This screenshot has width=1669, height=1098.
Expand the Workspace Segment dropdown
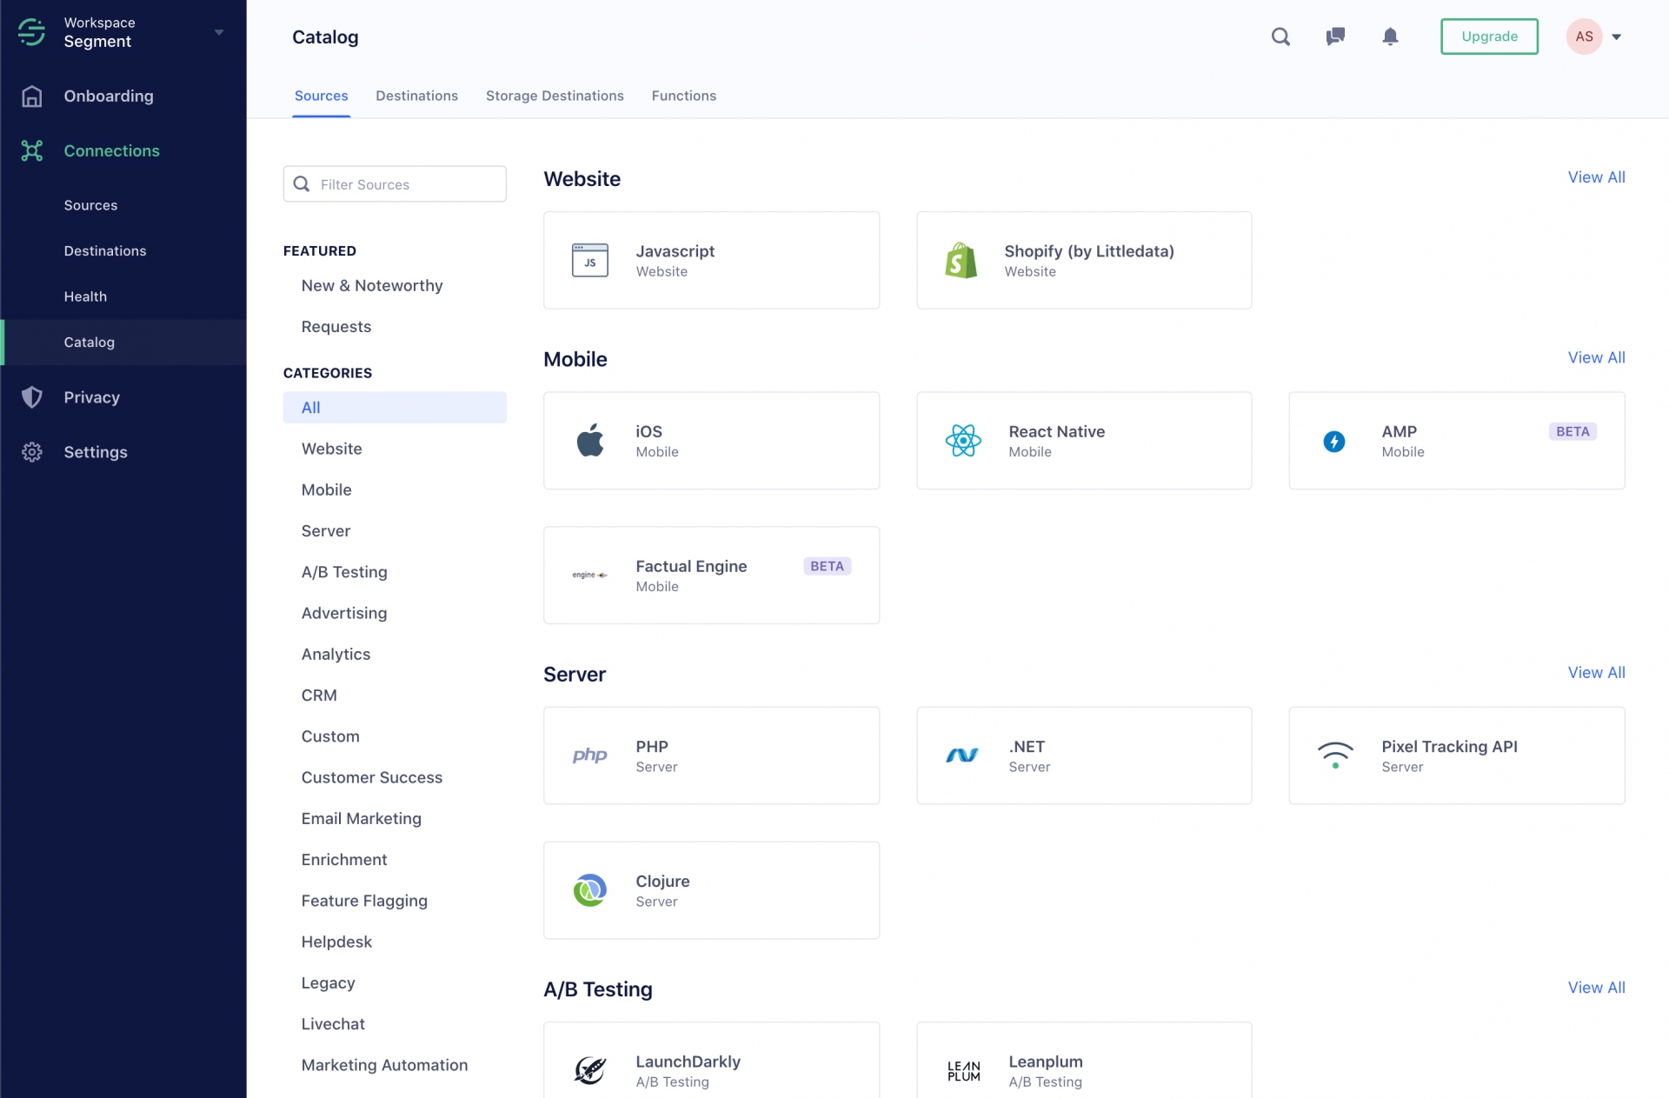(x=217, y=31)
